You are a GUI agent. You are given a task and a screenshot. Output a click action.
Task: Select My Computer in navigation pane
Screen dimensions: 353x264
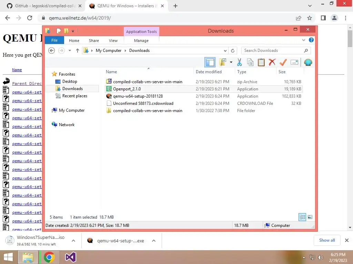(72, 110)
